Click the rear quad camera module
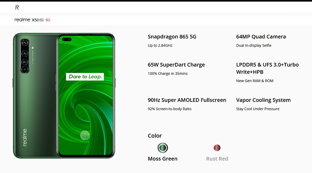The width and height of the screenshot is (312, 173). 25,56
